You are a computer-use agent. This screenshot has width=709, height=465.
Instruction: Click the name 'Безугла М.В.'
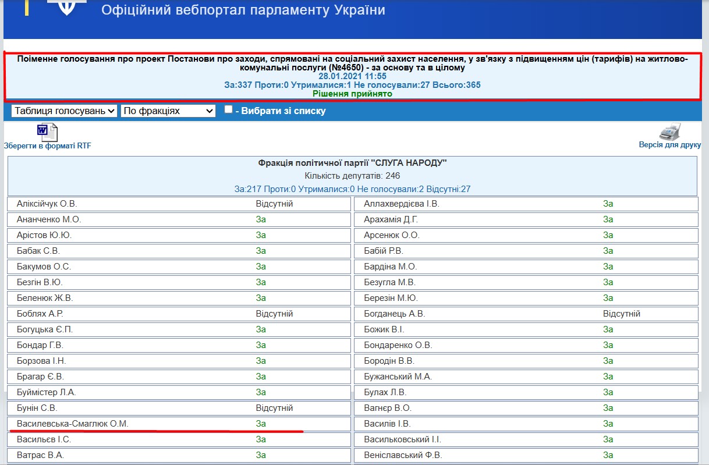(x=389, y=282)
